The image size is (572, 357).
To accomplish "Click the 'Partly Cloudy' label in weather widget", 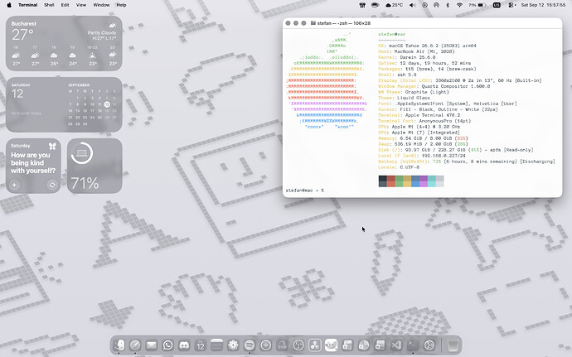I will click(x=102, y=33).
